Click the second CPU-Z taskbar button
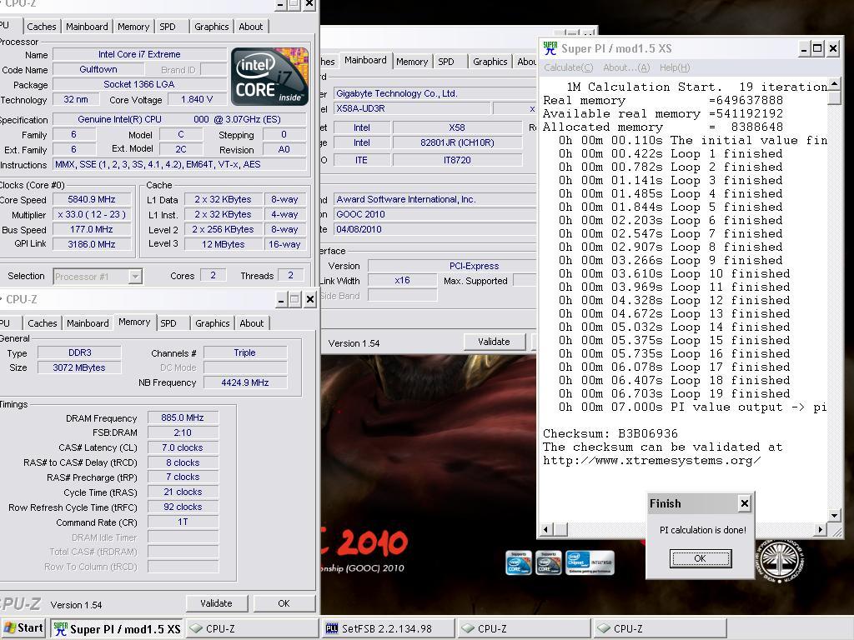The width and height of the screenshot is (854, 640). pos(524,628)
